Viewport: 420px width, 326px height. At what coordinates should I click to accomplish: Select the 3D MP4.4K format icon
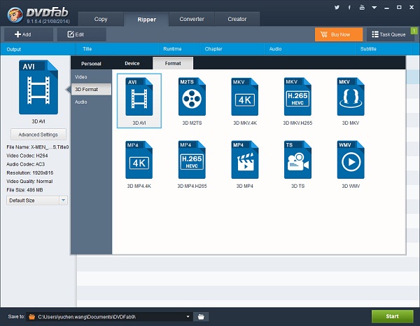(x=139, y=160)
